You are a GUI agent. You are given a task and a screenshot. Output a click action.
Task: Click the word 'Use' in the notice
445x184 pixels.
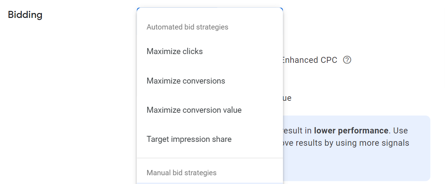400,131
